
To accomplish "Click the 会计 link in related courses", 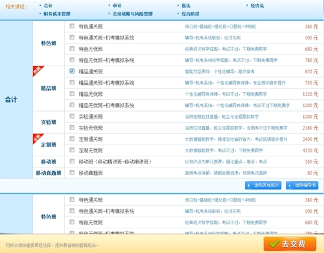I will pyautogui.click(x=48, y=6).
